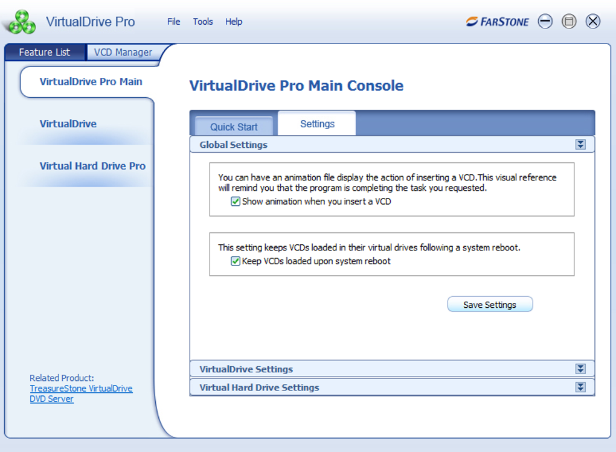Open the File menu
The height and width of the screenshot is (452, 616).
point(174,22)
